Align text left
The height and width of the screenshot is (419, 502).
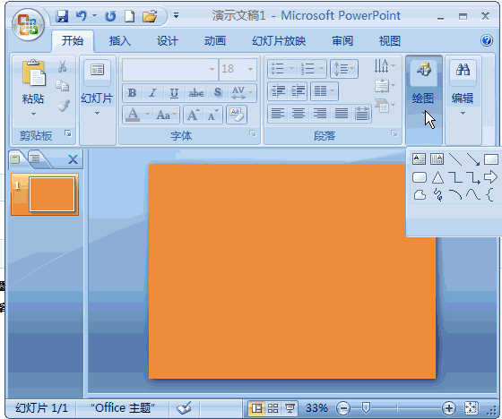pos(278,113)
